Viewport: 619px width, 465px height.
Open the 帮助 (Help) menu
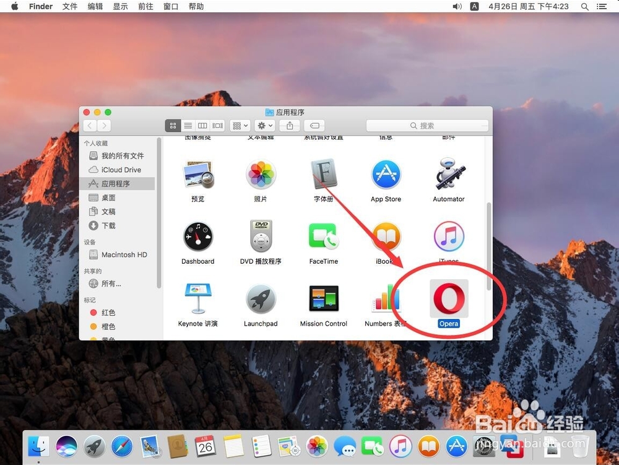point(196,6)
